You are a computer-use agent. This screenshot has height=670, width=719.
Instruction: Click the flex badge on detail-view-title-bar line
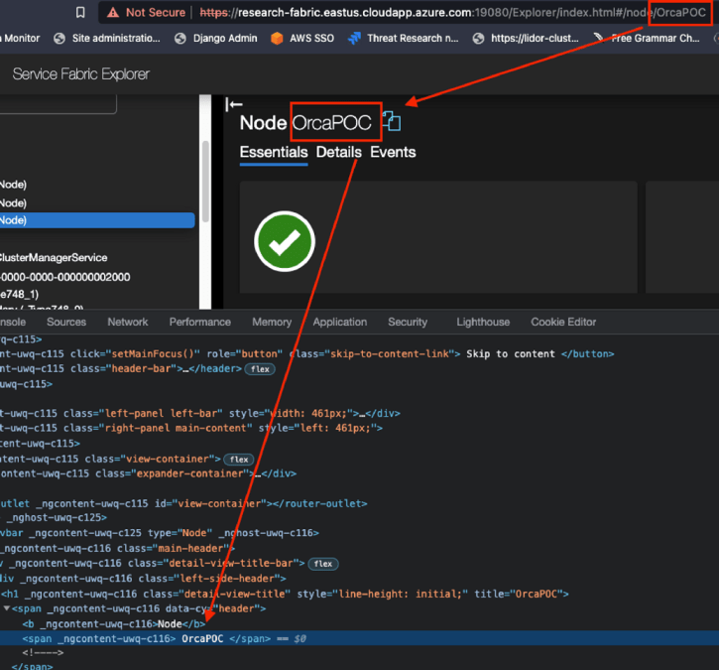pos(323,564)
